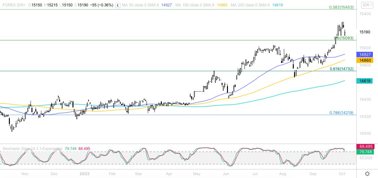Screen dimensions: 378x178
Task: Click the Mar label on time axis
Action: 139,174
